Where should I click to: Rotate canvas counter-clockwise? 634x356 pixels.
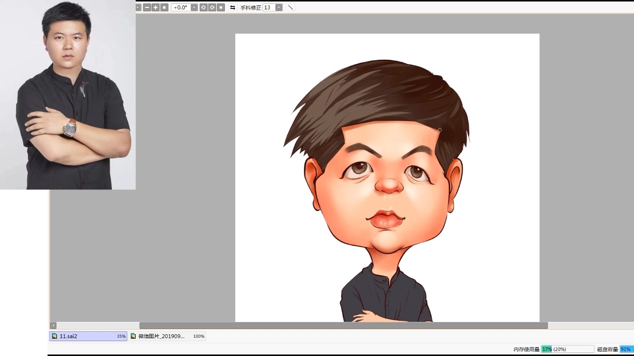pos(203,7)
